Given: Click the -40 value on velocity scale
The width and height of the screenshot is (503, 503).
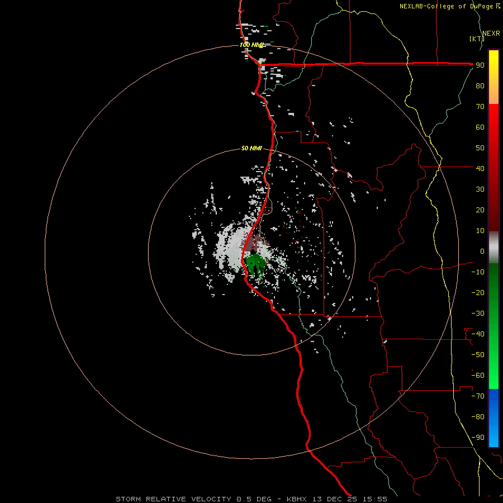Looking at the screenshot, I should [478, 334].
